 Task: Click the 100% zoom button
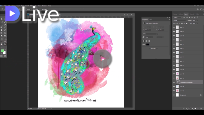point(28,9)
